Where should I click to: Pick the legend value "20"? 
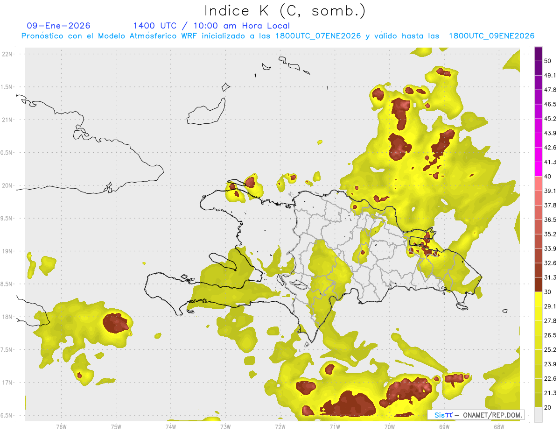(x=547, y=407)
